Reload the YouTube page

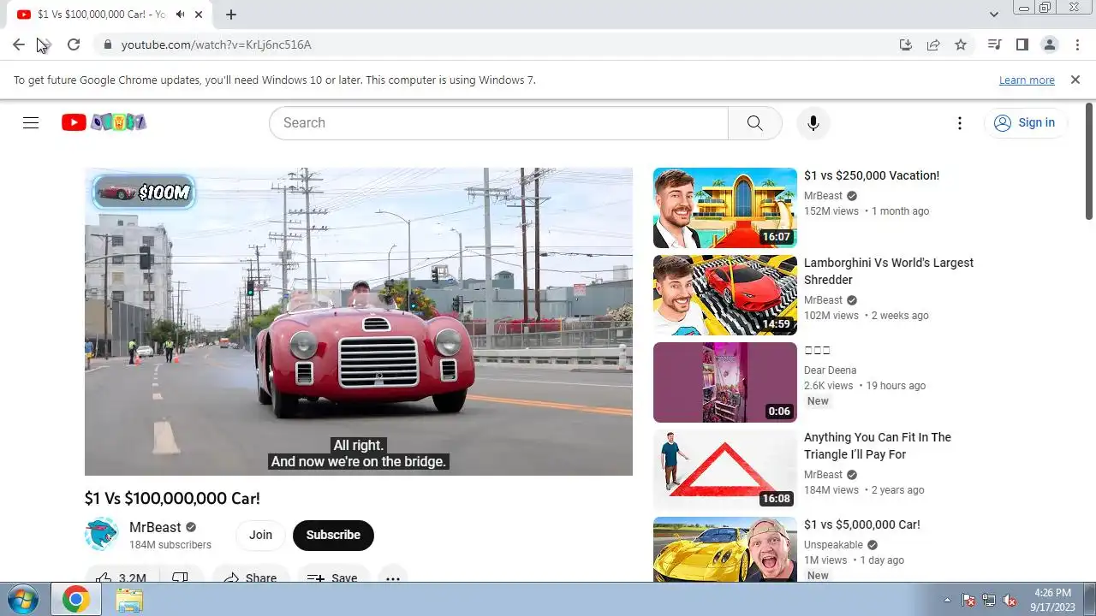click(x=74, y=44)
